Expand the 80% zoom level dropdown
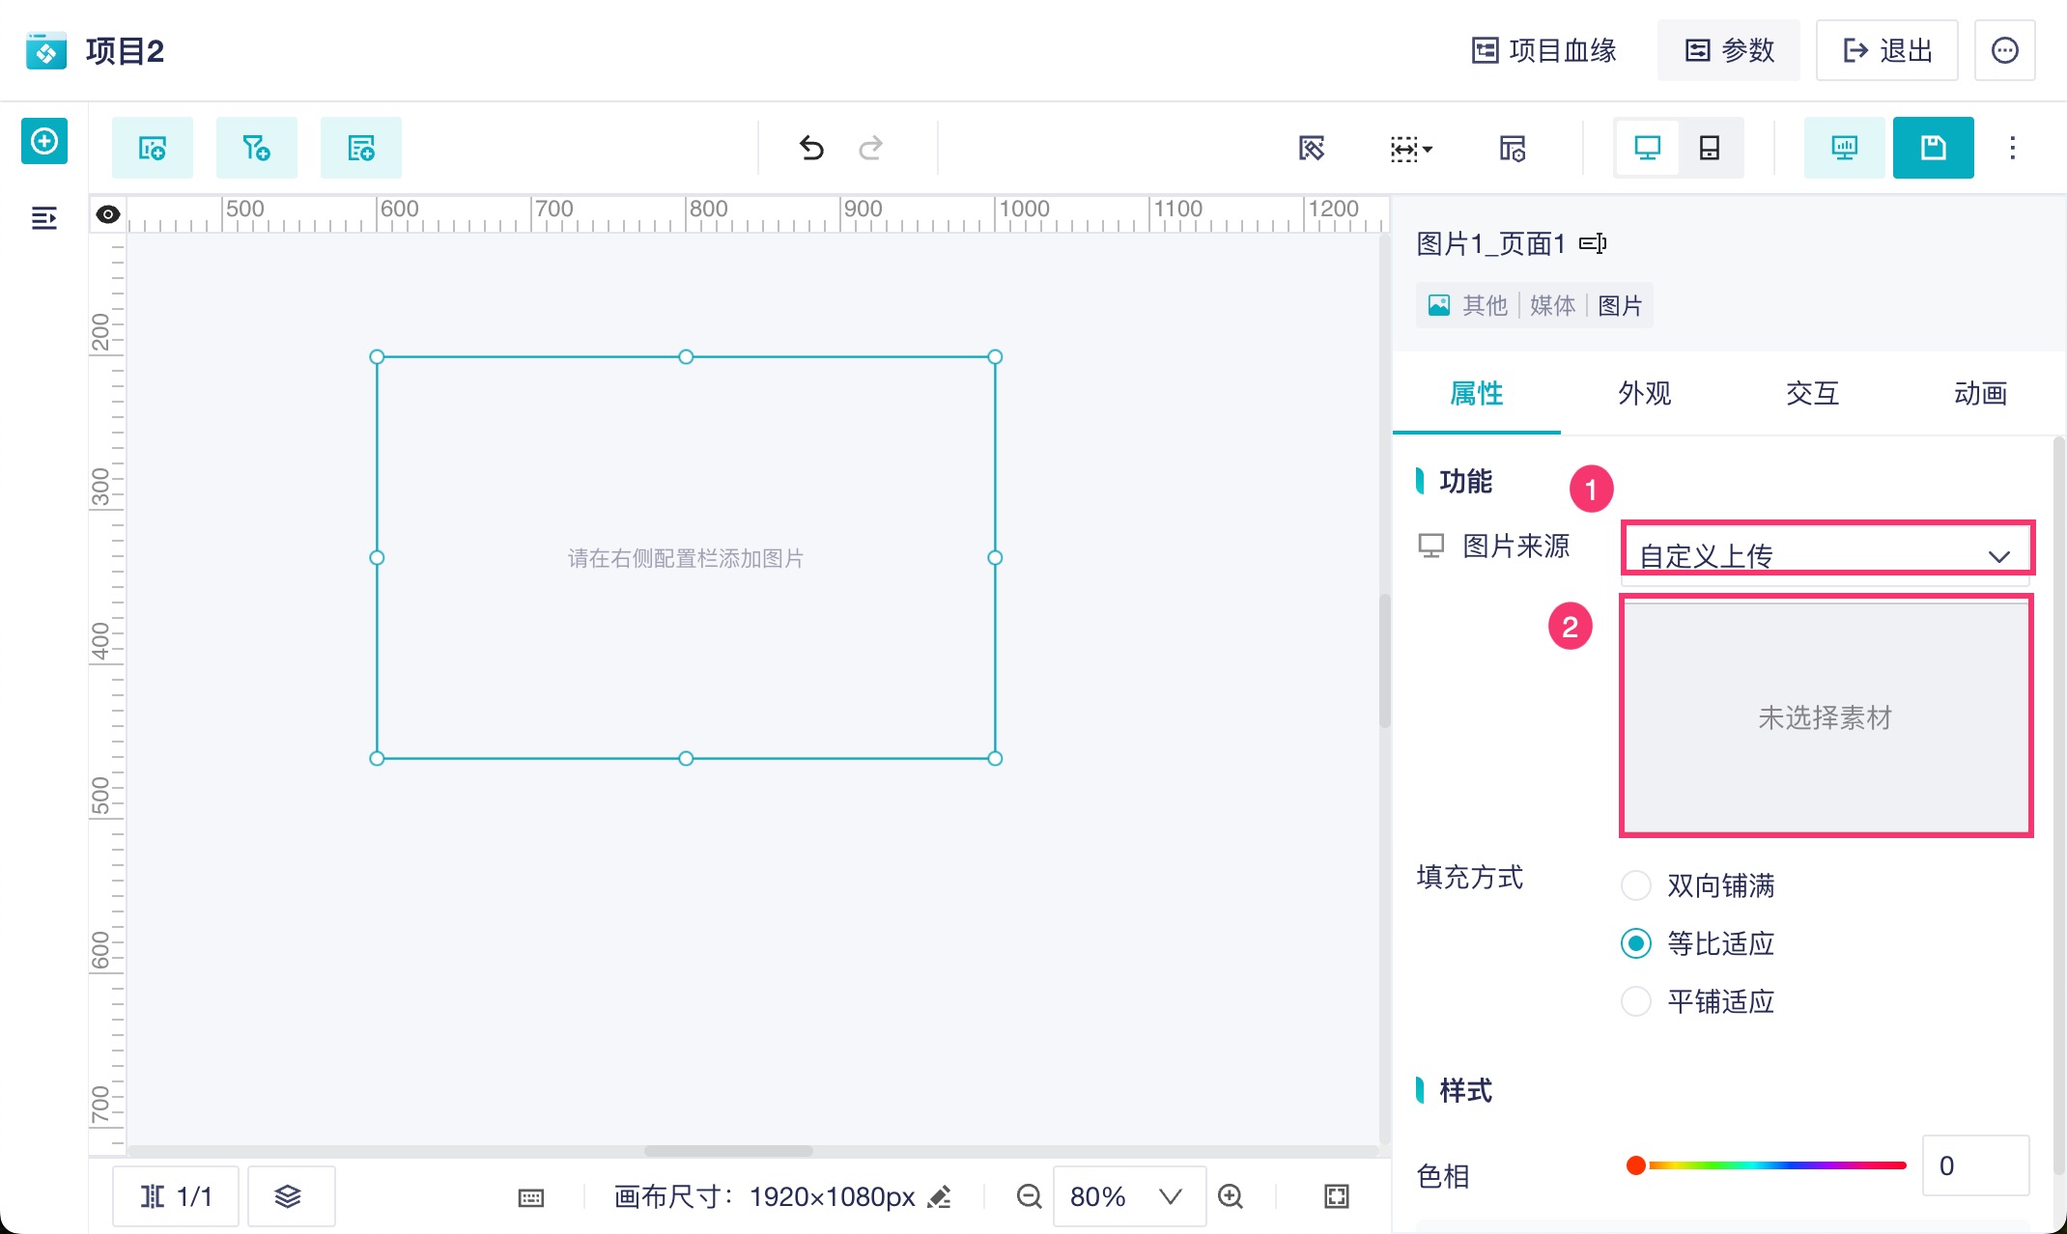The image size is (2067, 1234). click(x=1170, y=1196)
